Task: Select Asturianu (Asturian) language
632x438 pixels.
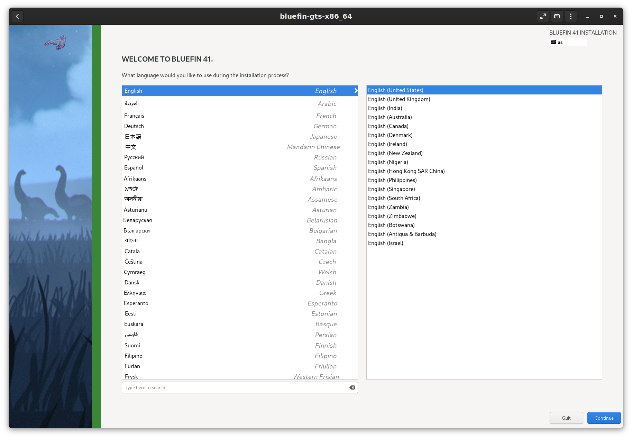Action: click(240, 210)
